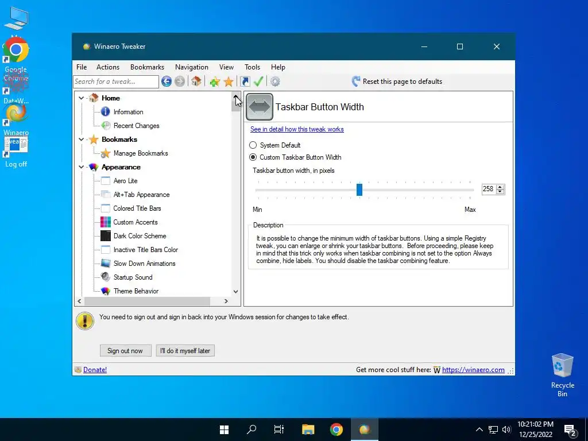Open the Home page toolbar icon
The height and width of the screenshot is (441, 588).
pyautogui.click(x=196, y=81)
